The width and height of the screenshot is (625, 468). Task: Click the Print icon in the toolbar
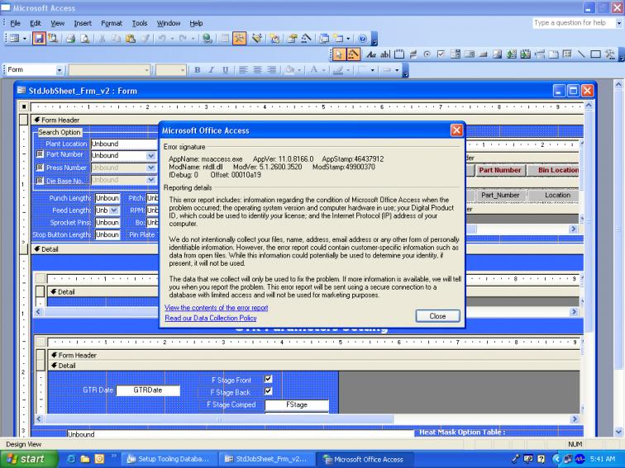pos(70,39)
